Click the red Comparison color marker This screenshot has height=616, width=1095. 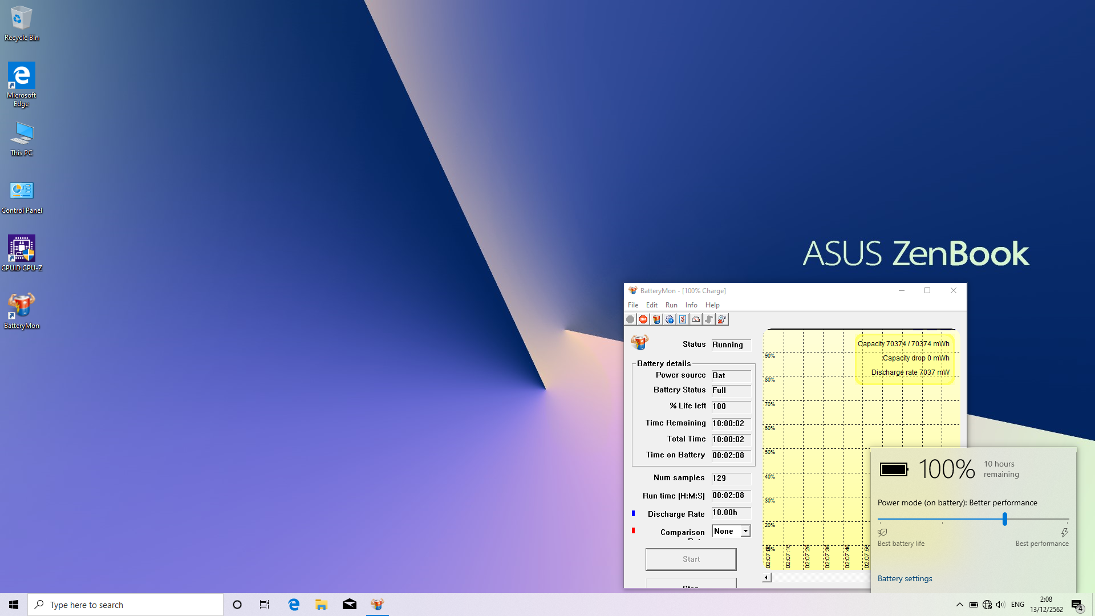[633, 530]
